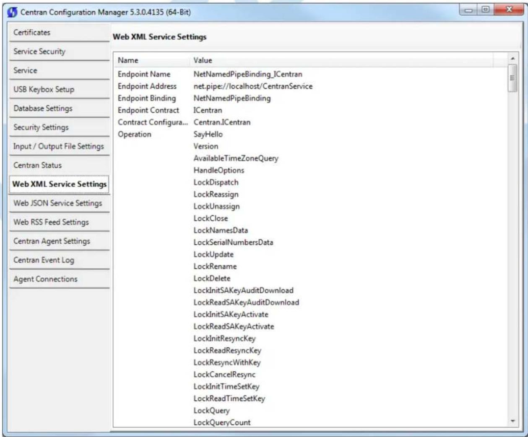Image resolution: width=528 pixels, height=437 pixels.
Task: Select LockReassign operation
Action: point(216,194)
